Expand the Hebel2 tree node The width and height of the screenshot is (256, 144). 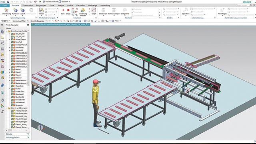click(10, 72)
